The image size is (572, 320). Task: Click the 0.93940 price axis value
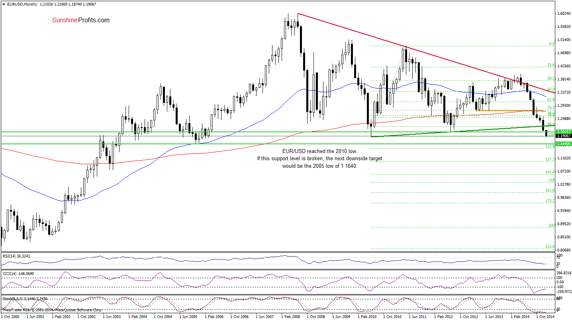[563, 210]
